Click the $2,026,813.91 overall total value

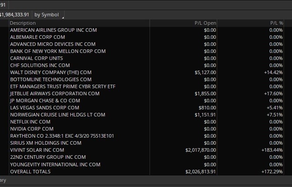click(x=201, y=172)
